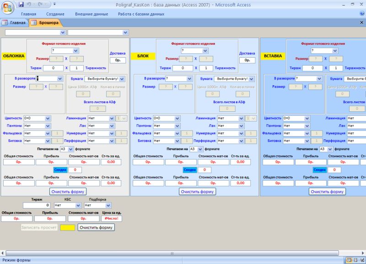Screen dimensions: 366x264
Task: Expand Перфорация dropdown in БЛОК panel
Action: (x=241, y=141)
